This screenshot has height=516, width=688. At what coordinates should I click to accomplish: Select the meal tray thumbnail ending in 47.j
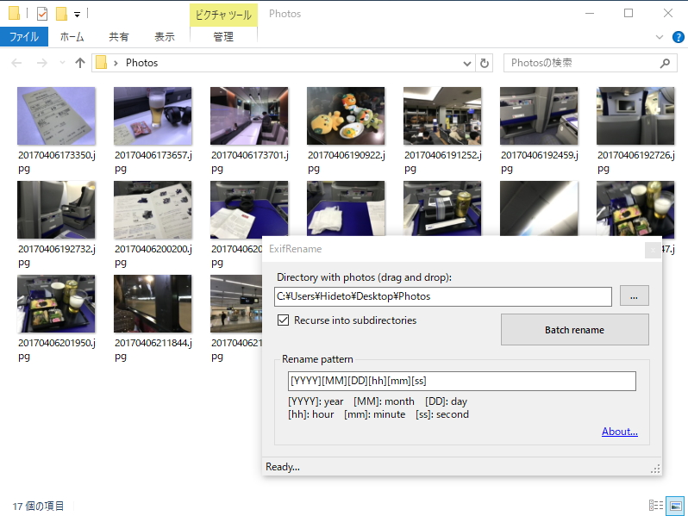635,208
